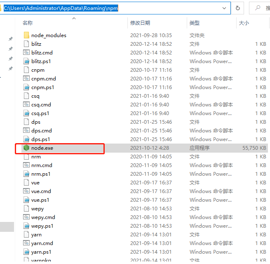
Task: Select the wepy file name
Action: [38, 209]
